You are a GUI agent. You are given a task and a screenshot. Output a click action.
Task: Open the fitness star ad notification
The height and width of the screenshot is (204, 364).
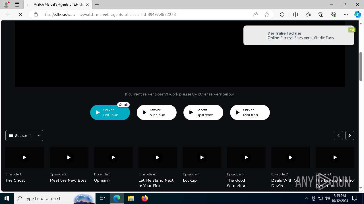click(299, 35)
